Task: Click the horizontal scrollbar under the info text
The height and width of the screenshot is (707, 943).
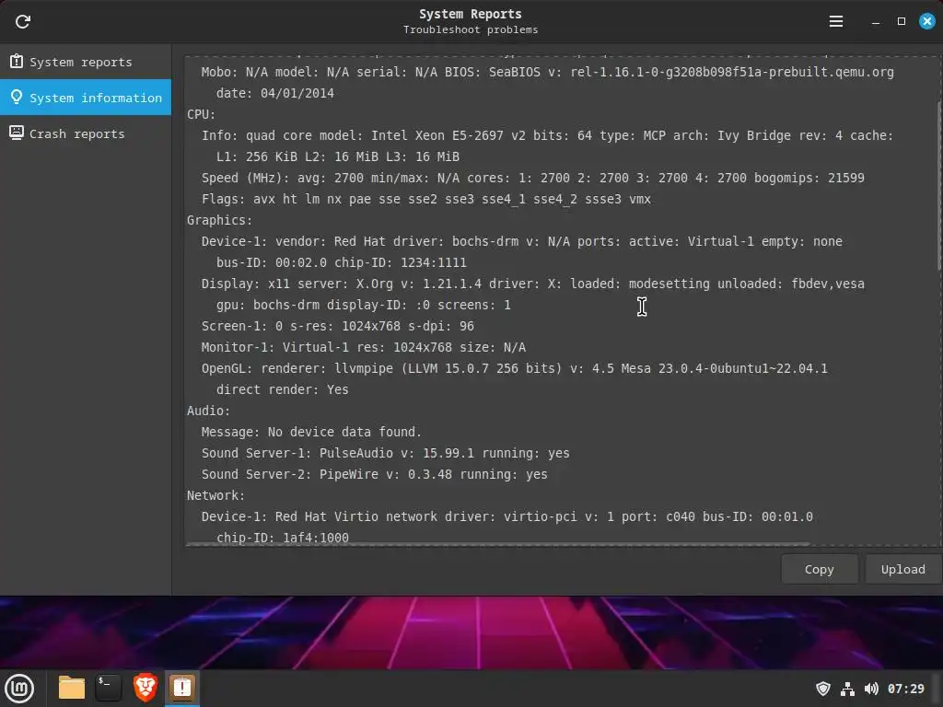Action: [498, 545]
